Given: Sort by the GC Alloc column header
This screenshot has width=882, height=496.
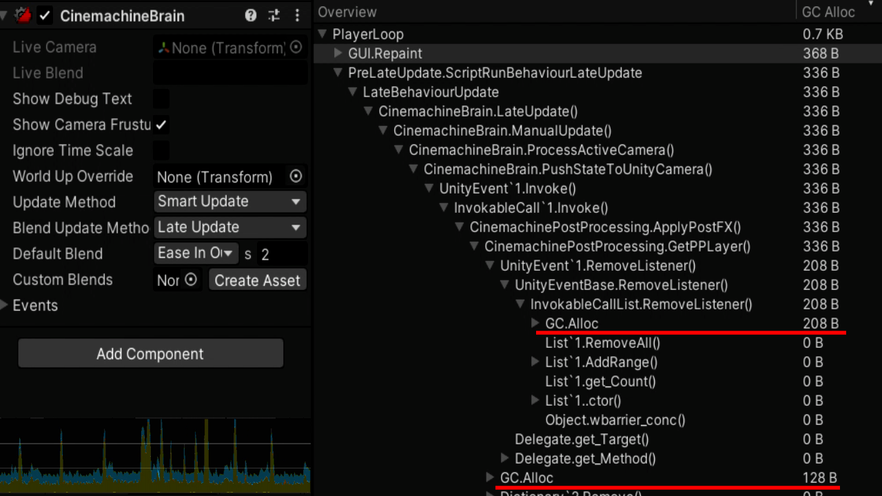Looking at the screenshot, I should (828, 12).
